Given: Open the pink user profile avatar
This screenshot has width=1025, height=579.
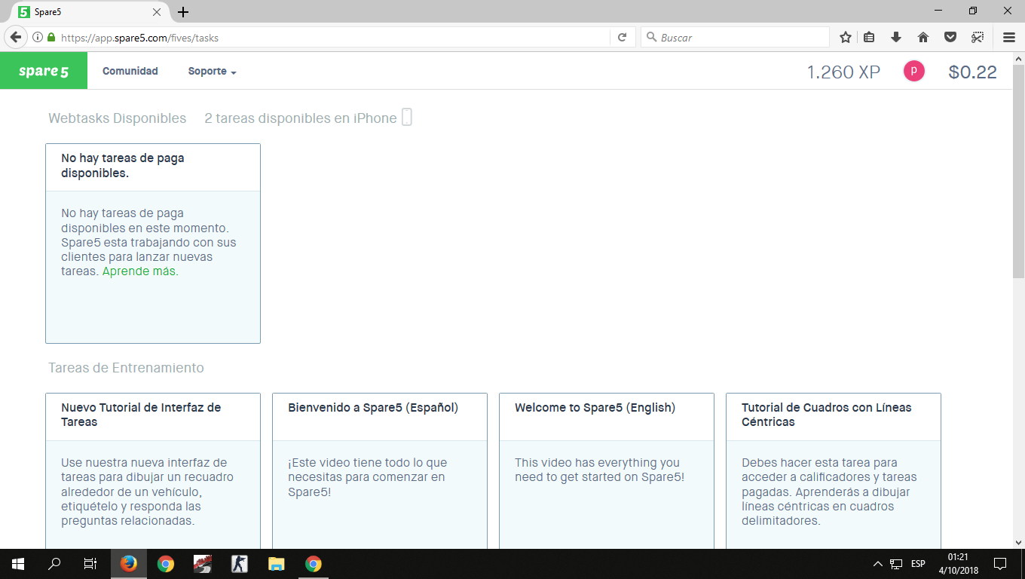Looking at the screenshot, I should [x=913, y=72].
